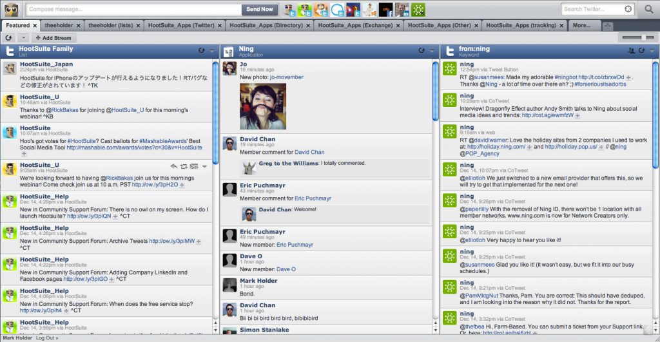Refresh the HootSuite Family stream
660x342 pixels.
click(202, 50)
